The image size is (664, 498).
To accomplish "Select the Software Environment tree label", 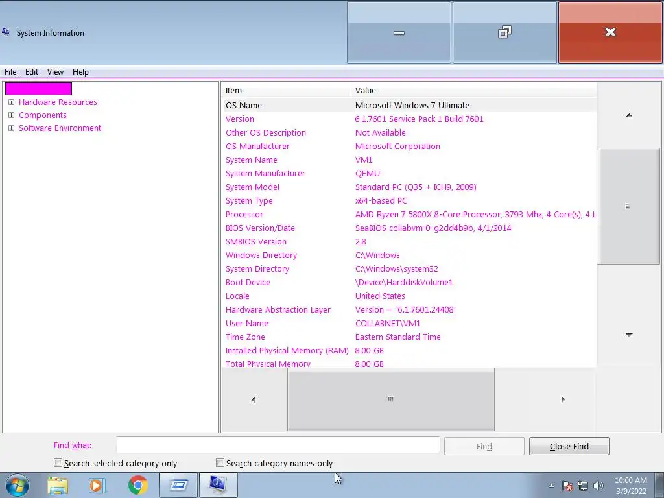I will (x=60, y=128).
